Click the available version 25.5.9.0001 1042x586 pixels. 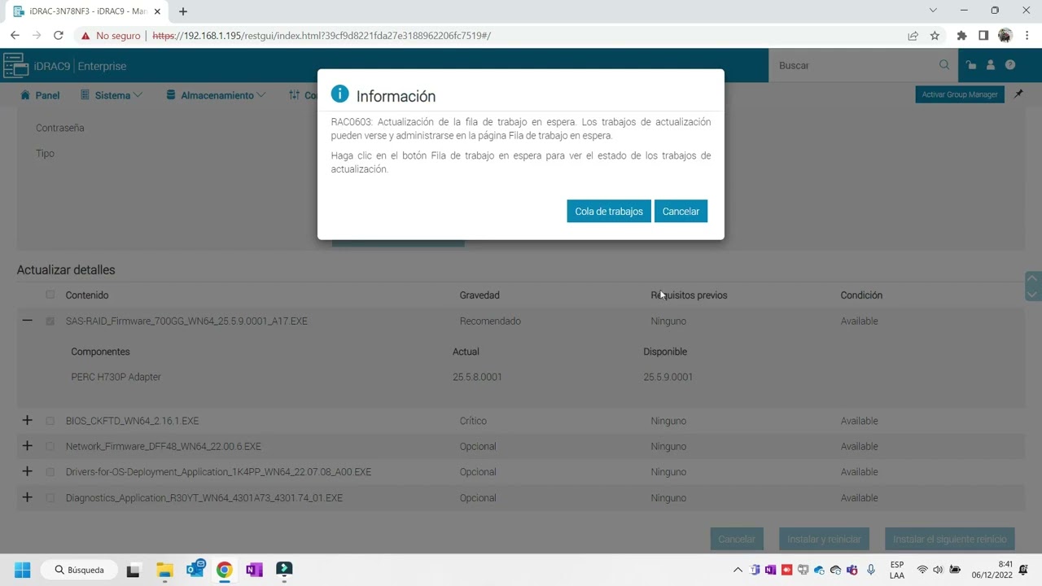pyautogui.click(x=668, y=377)
